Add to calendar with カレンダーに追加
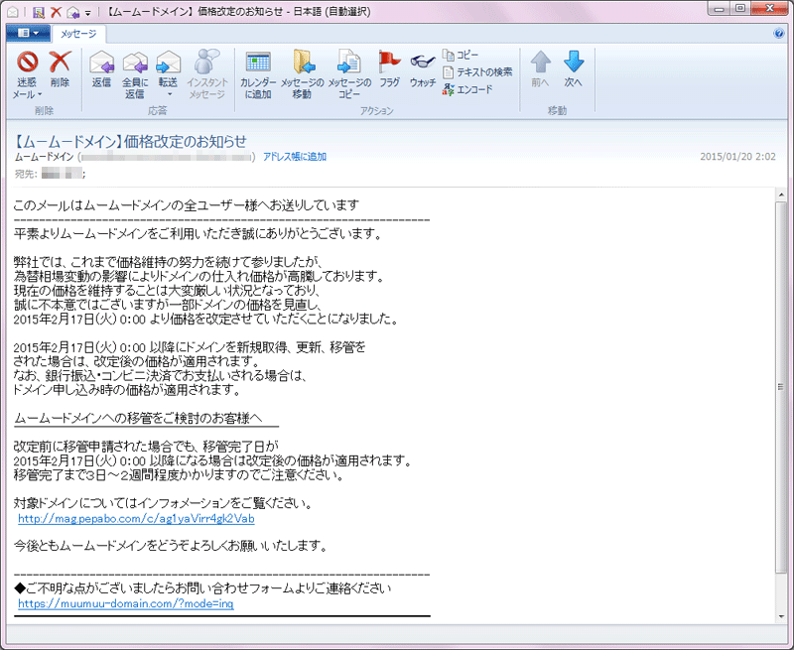 [258, 73]
